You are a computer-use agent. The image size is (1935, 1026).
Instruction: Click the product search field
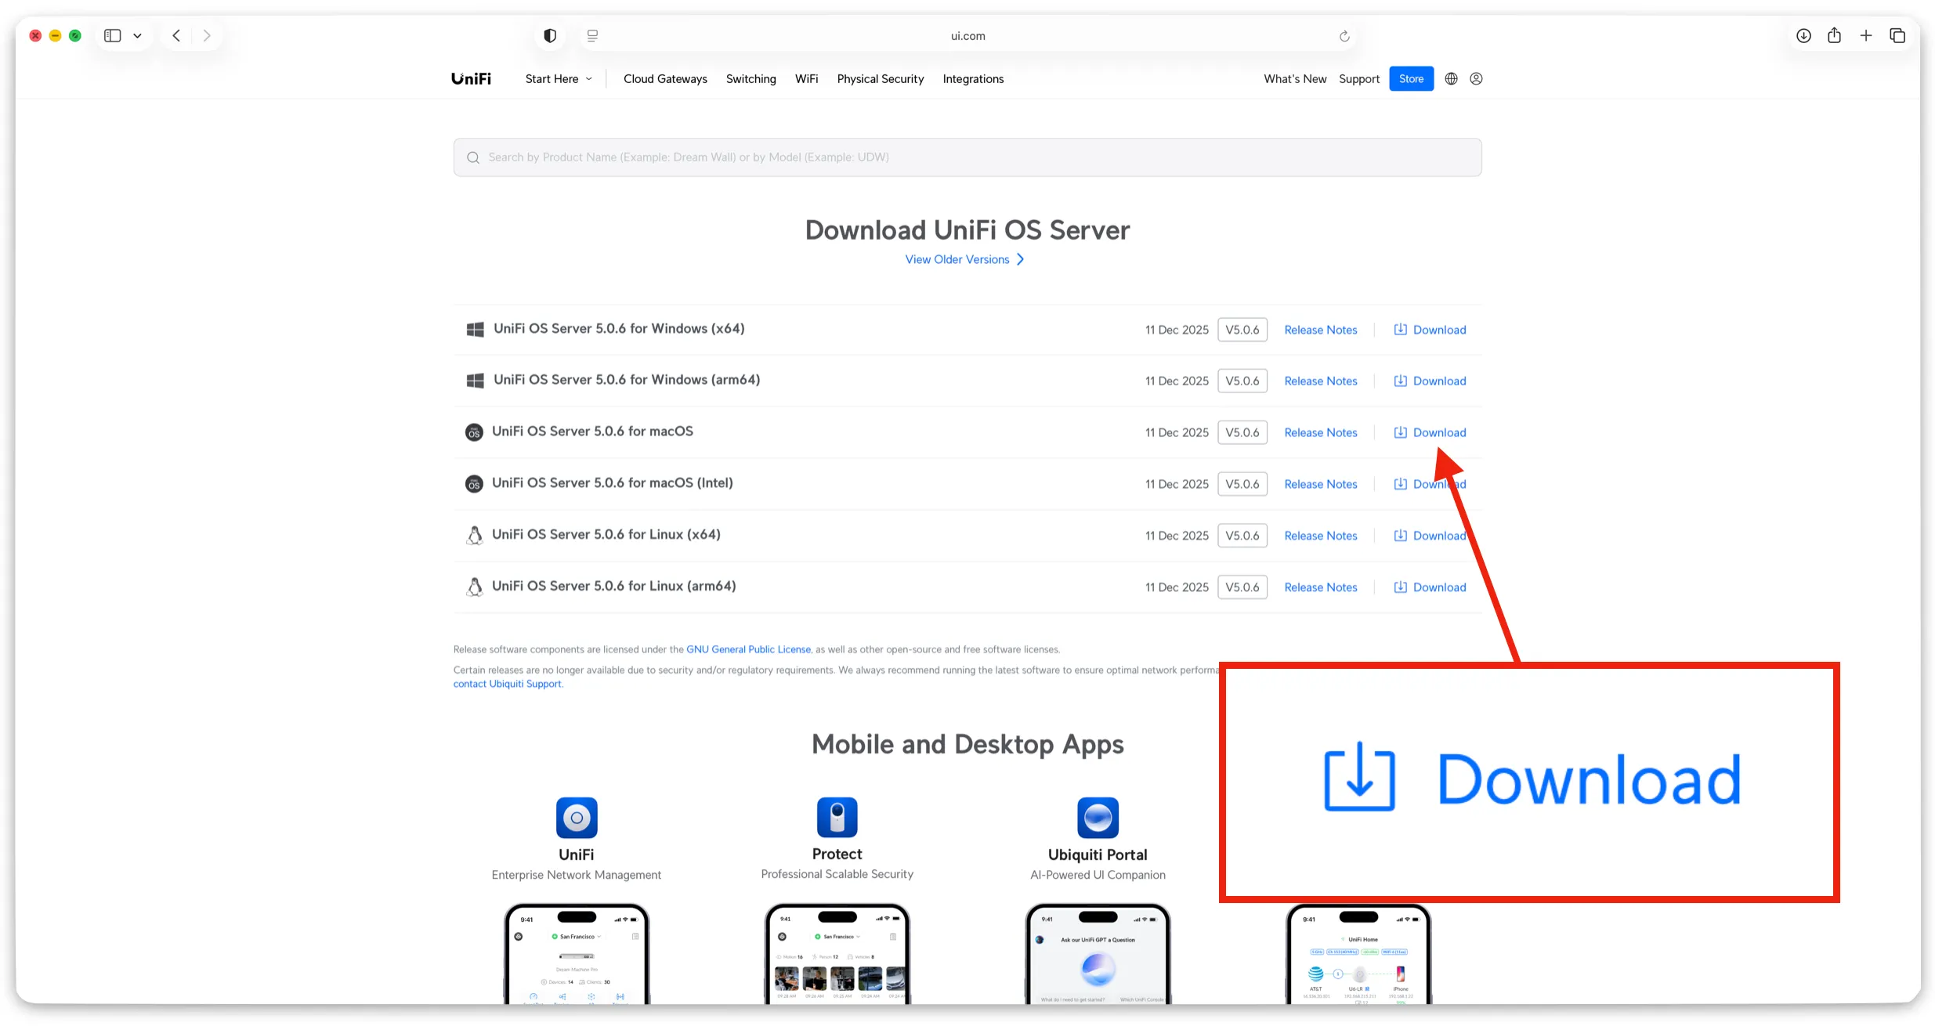coord(967,157)
